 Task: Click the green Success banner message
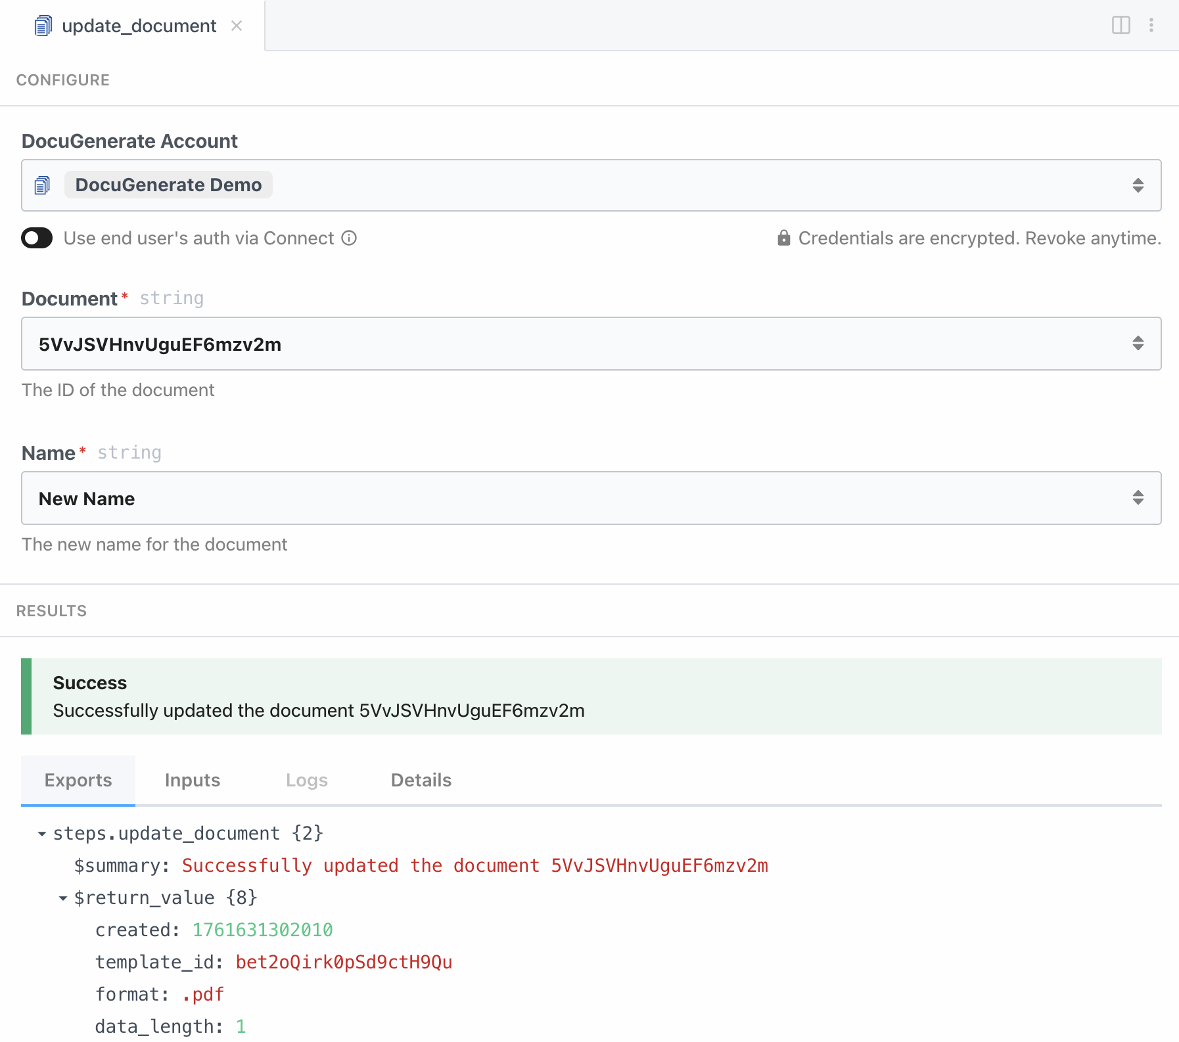(591, 696)
